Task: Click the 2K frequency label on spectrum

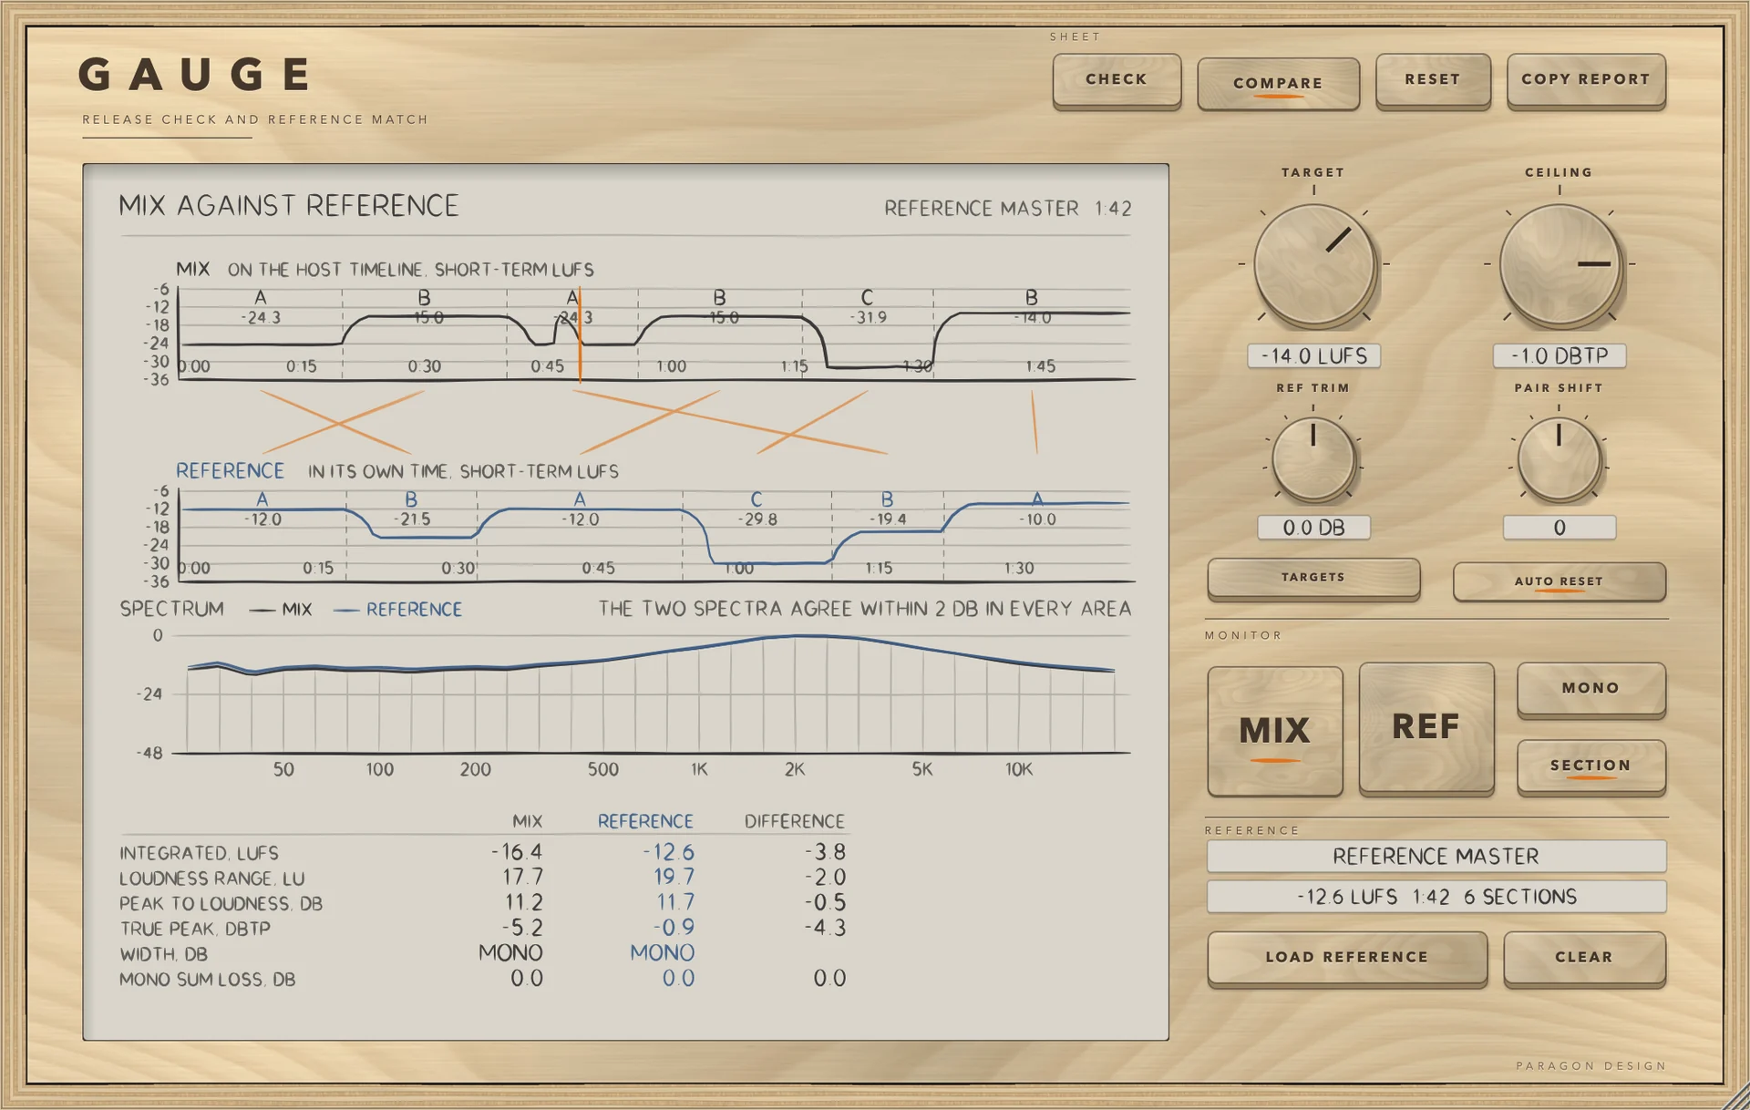Action: pyautogui.click(x=795, y=770)
